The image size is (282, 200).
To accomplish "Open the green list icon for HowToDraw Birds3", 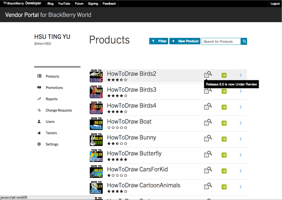I will click(224, 91).
